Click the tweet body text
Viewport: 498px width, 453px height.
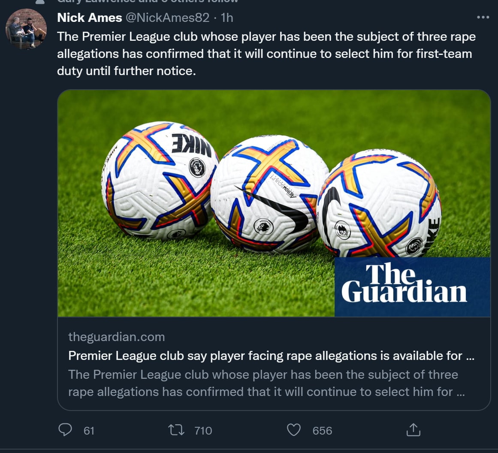266,54
